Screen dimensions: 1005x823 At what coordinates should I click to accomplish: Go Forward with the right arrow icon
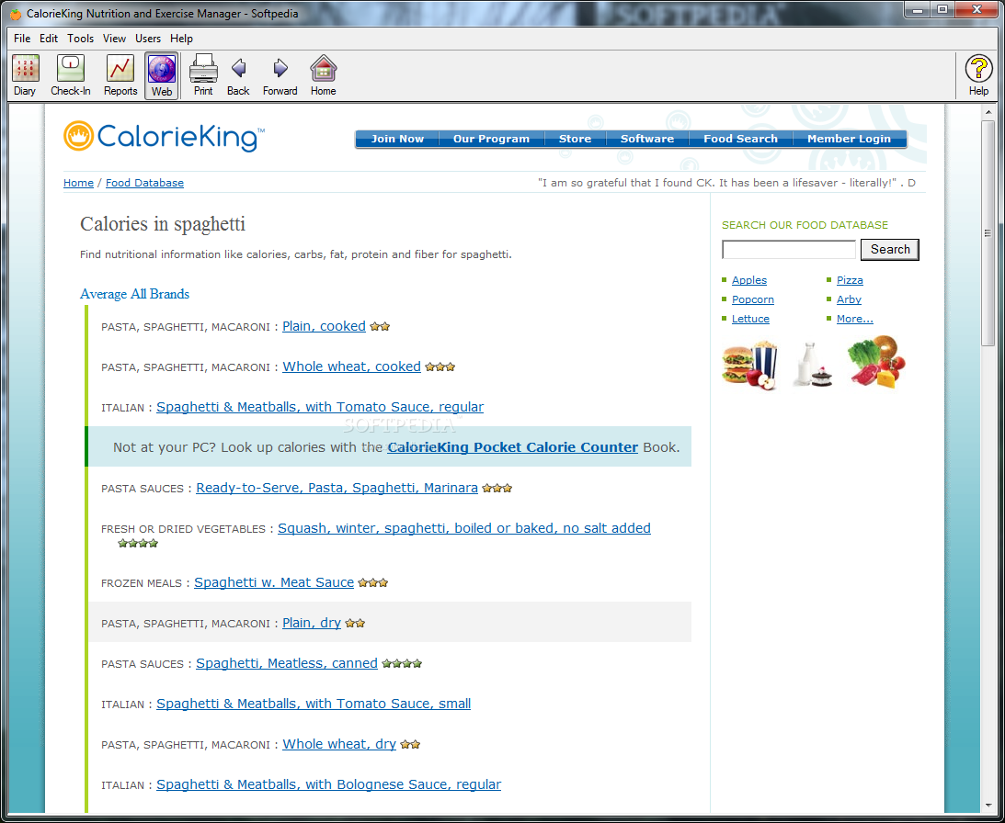280,75
